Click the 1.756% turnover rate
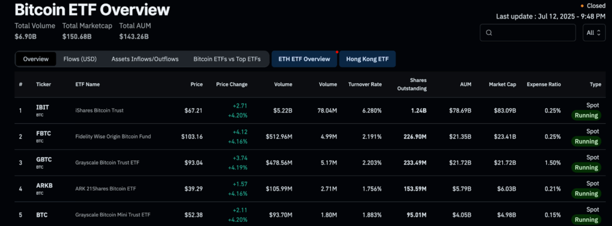 [371, 188]
